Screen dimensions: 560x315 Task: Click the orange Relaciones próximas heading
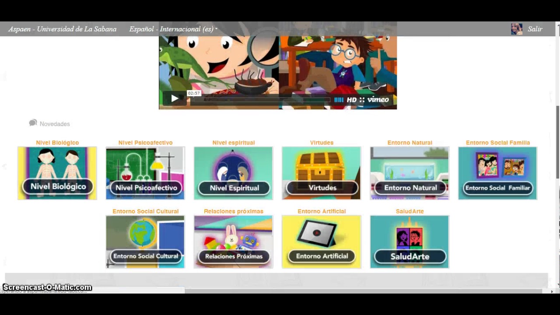(x=233, y=211)
